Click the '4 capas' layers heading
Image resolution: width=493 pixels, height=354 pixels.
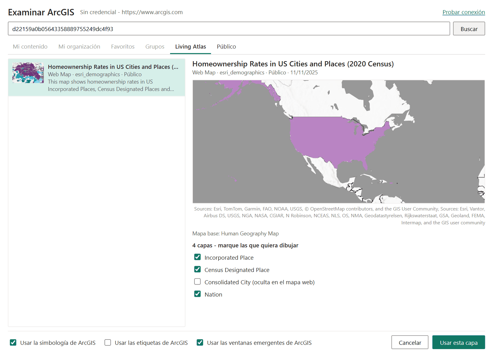245,246
